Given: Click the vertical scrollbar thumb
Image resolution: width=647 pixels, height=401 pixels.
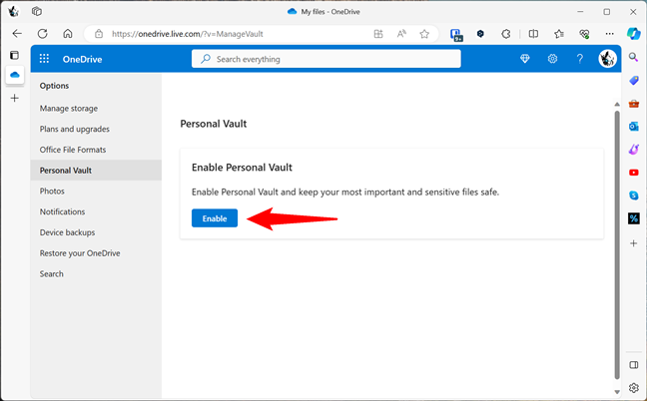Looking at the screenshot, I should tap(617, 244).
